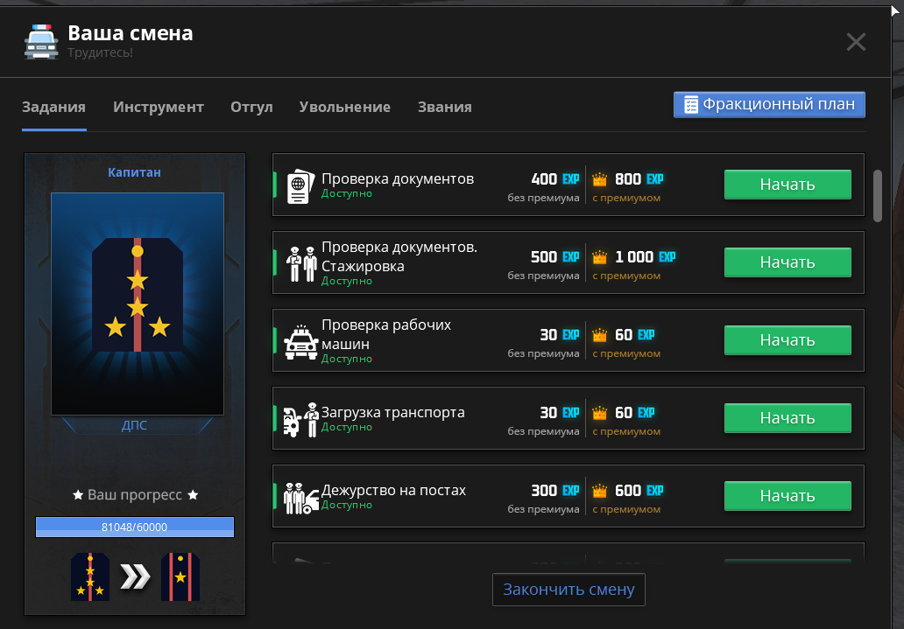Click the passport icon for Проверка документов
Viewport: 904px width, 629px height.
coord(300,185)
